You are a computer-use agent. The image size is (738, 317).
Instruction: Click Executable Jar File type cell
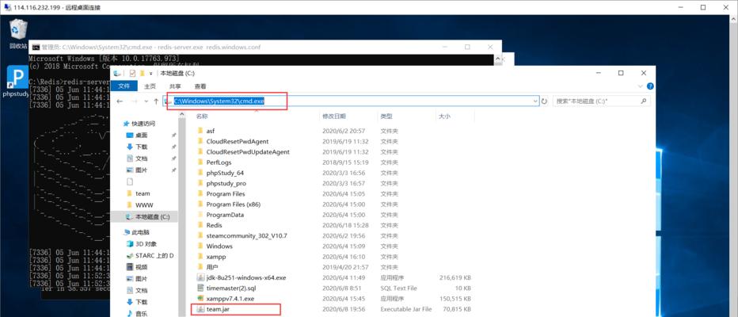pos(405,309)
